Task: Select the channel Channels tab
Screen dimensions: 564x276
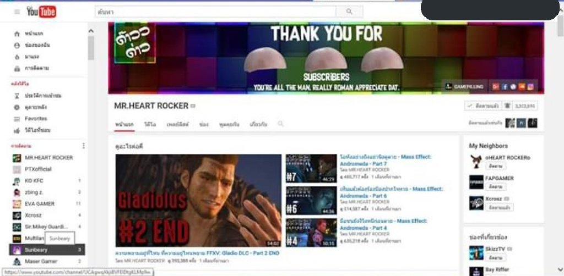Action: click(204, 124)
